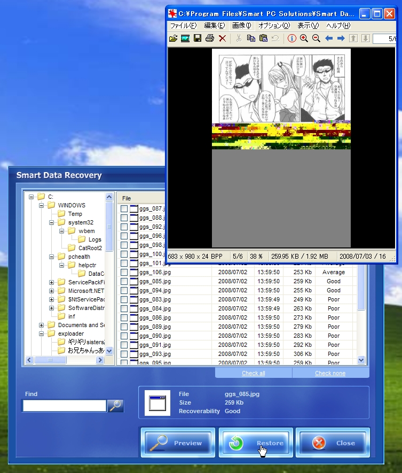Select the inf folder in the tree
Screen dimensions: 402x473
(x=72, y=316)
